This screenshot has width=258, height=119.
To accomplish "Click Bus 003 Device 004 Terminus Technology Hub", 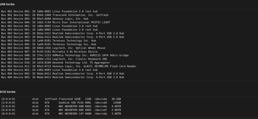I will point(49,41).
